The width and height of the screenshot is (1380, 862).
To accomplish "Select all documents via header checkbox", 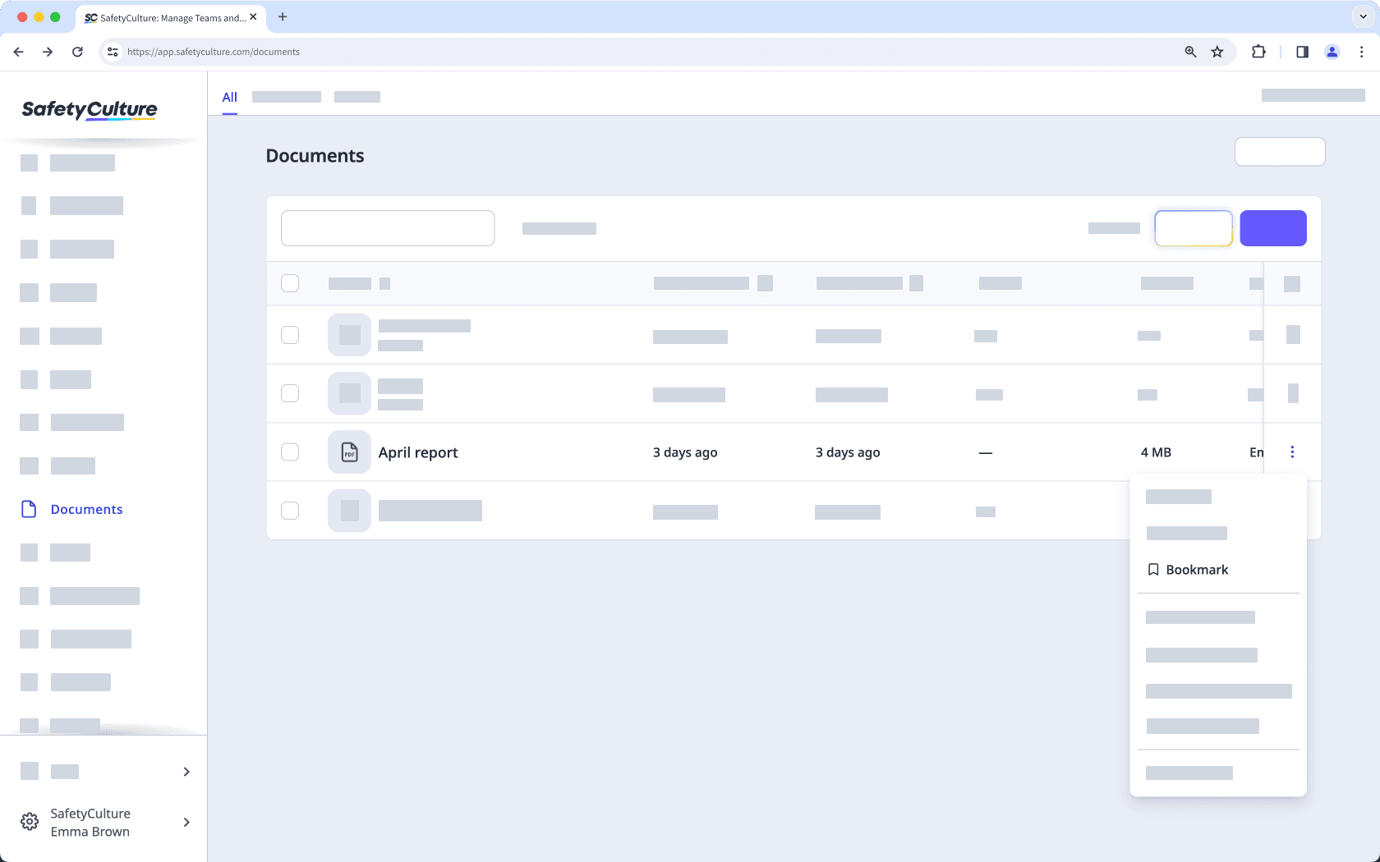I will pyautogui.click(x=290, y=283).
